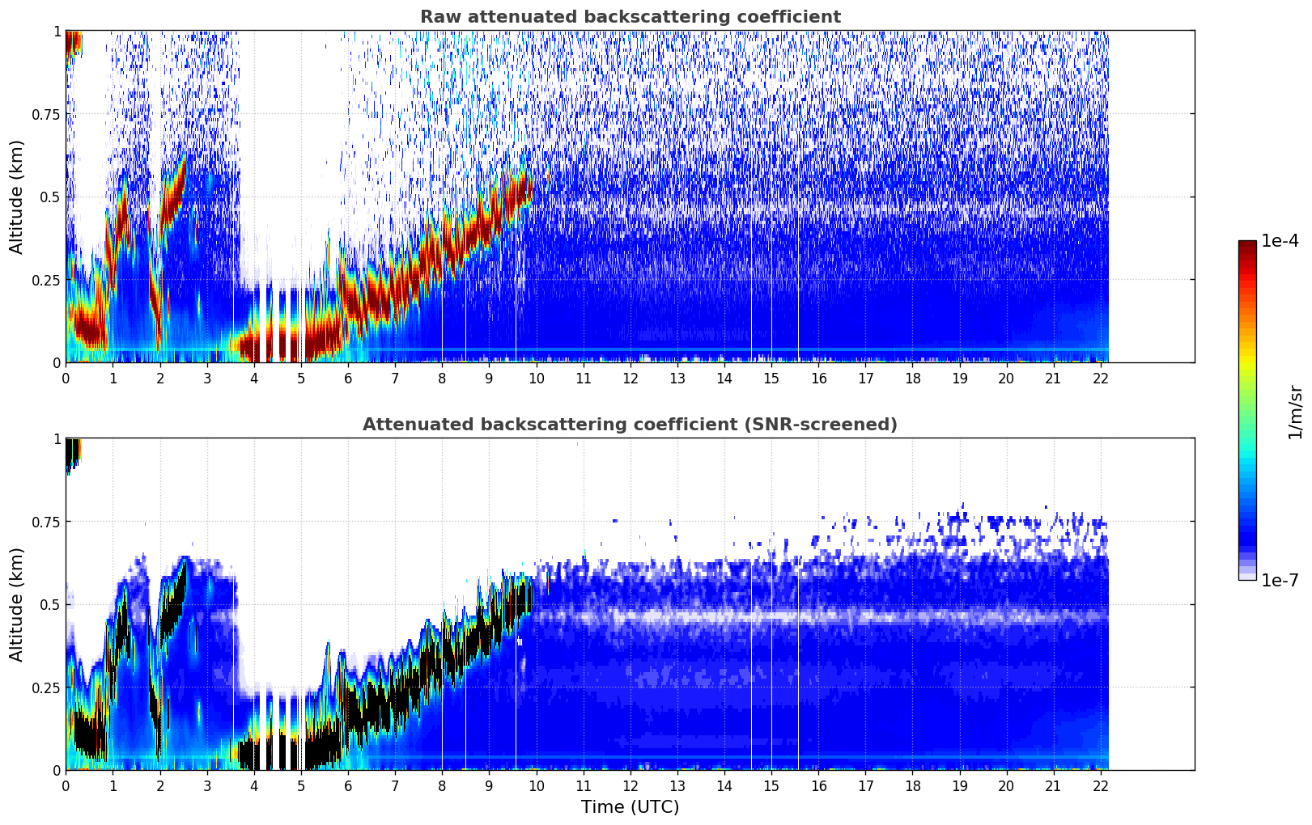Click altitude tick "0.75" on the bottom plot
The height and width of the screenshot is (825, 1312).
[46, 522]
